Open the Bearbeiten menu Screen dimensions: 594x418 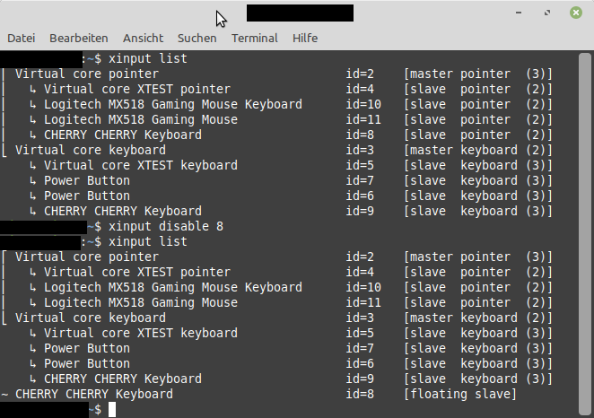coord(79,38)
